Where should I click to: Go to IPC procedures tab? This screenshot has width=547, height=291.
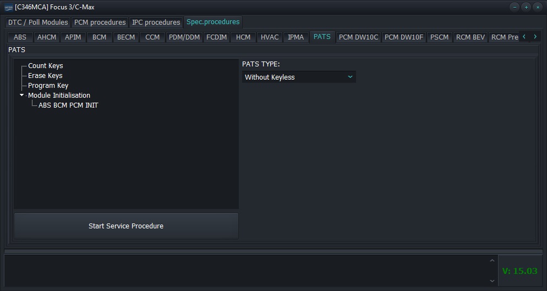click(156, 23)
